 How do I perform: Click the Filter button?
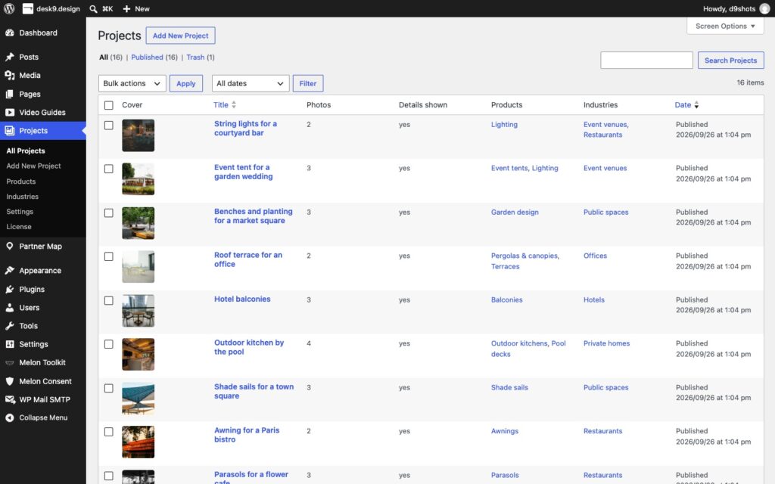coord(308,83)
